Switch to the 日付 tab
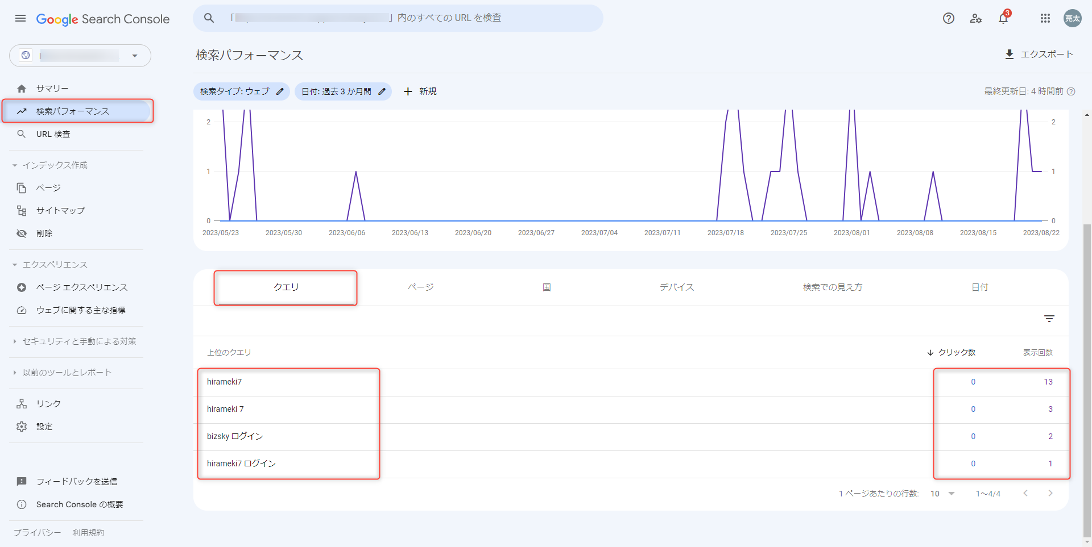This screenshot has height=547, width=1092. point(979,287)
